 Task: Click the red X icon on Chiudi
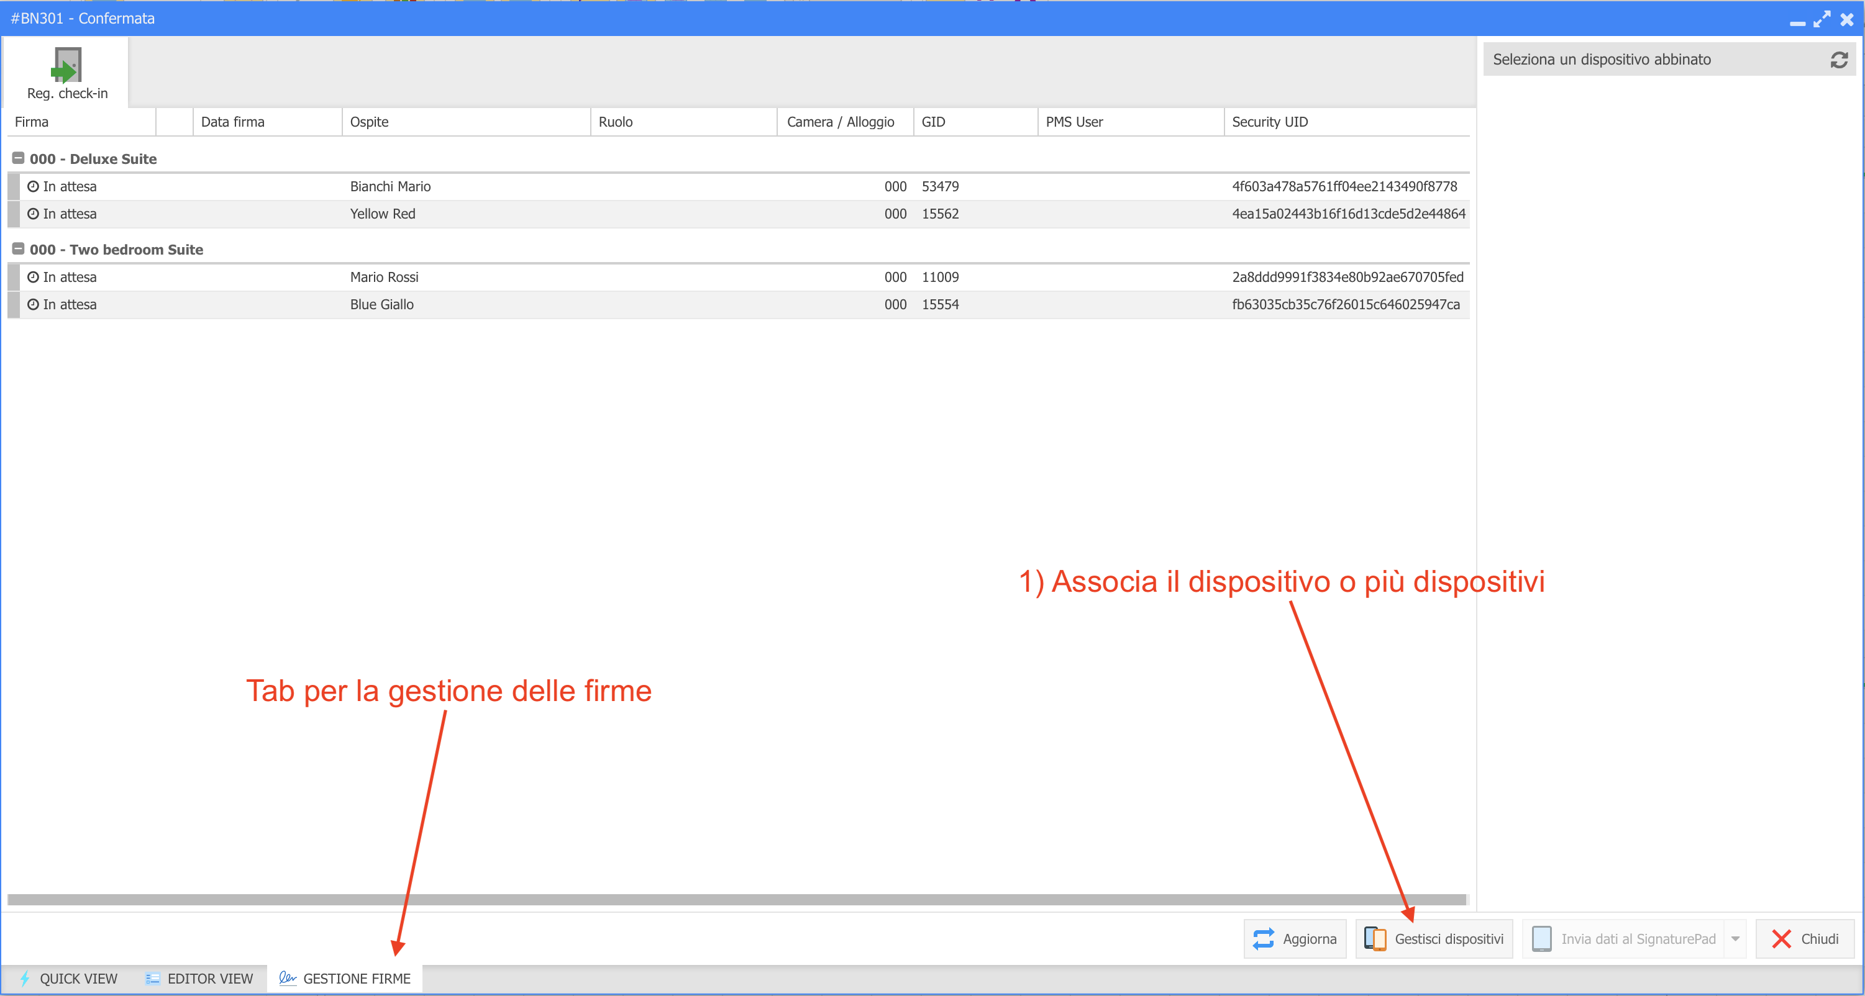(x=1781, y=939)
